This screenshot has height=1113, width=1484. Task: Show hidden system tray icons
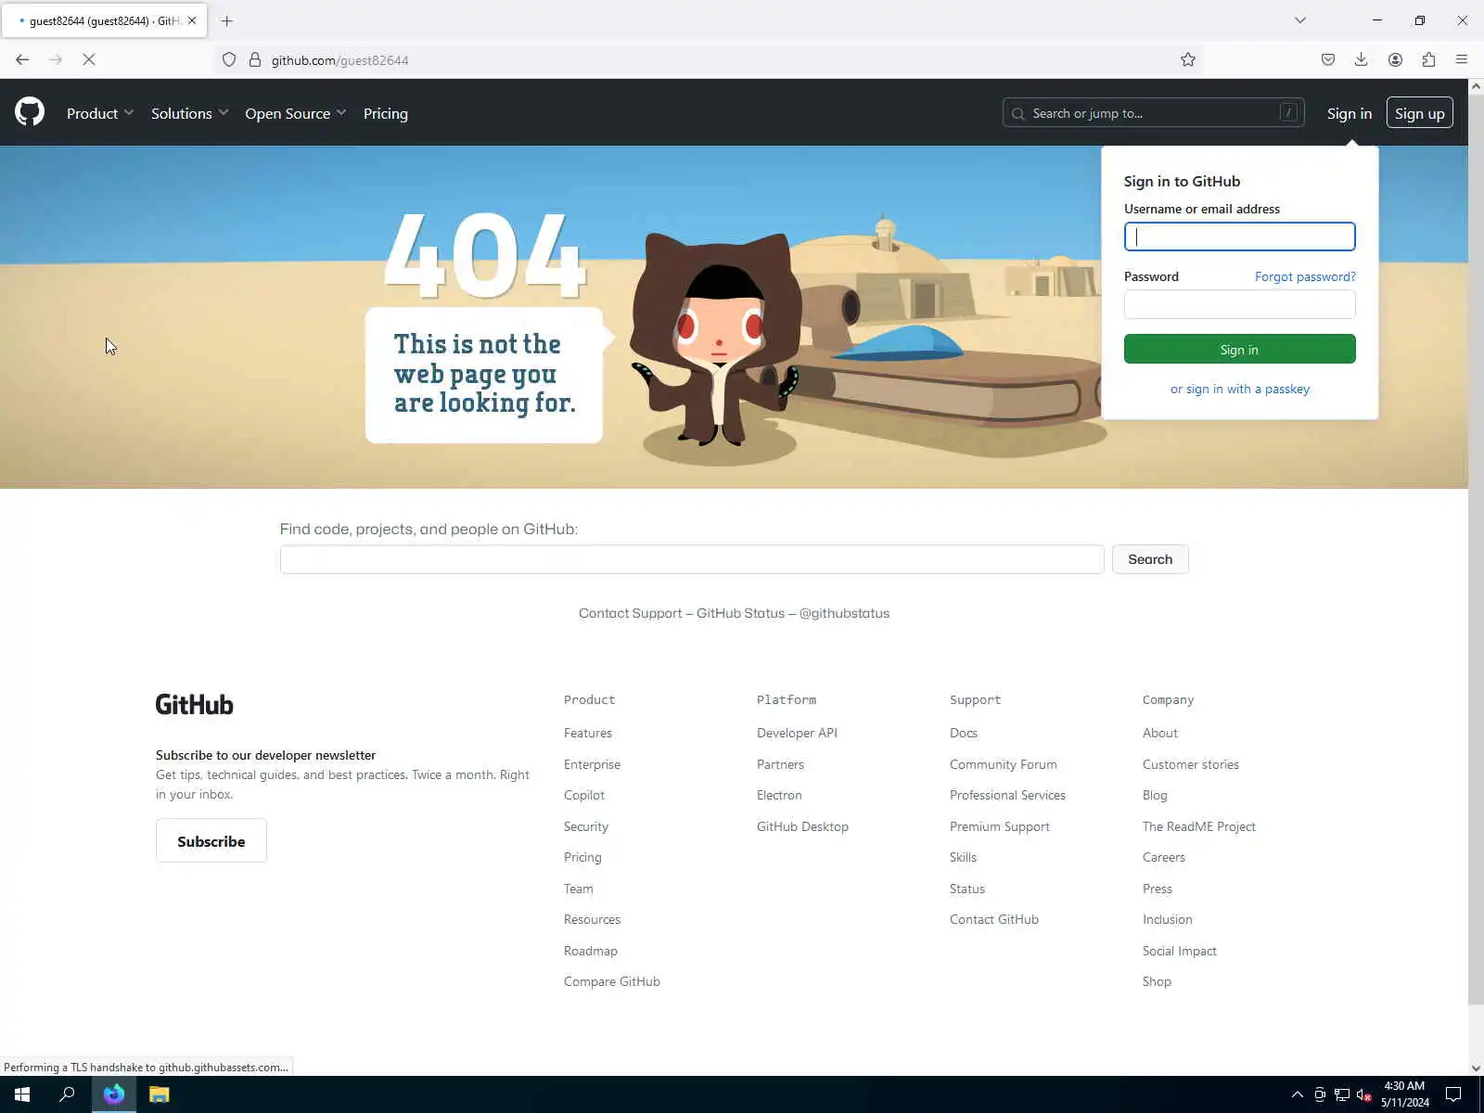1298,1094
